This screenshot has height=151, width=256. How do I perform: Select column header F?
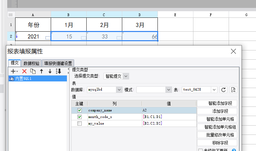click(211, 15)
